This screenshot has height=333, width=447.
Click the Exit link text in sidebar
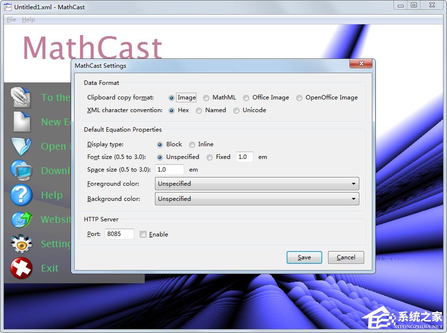[x=50, y=268]
